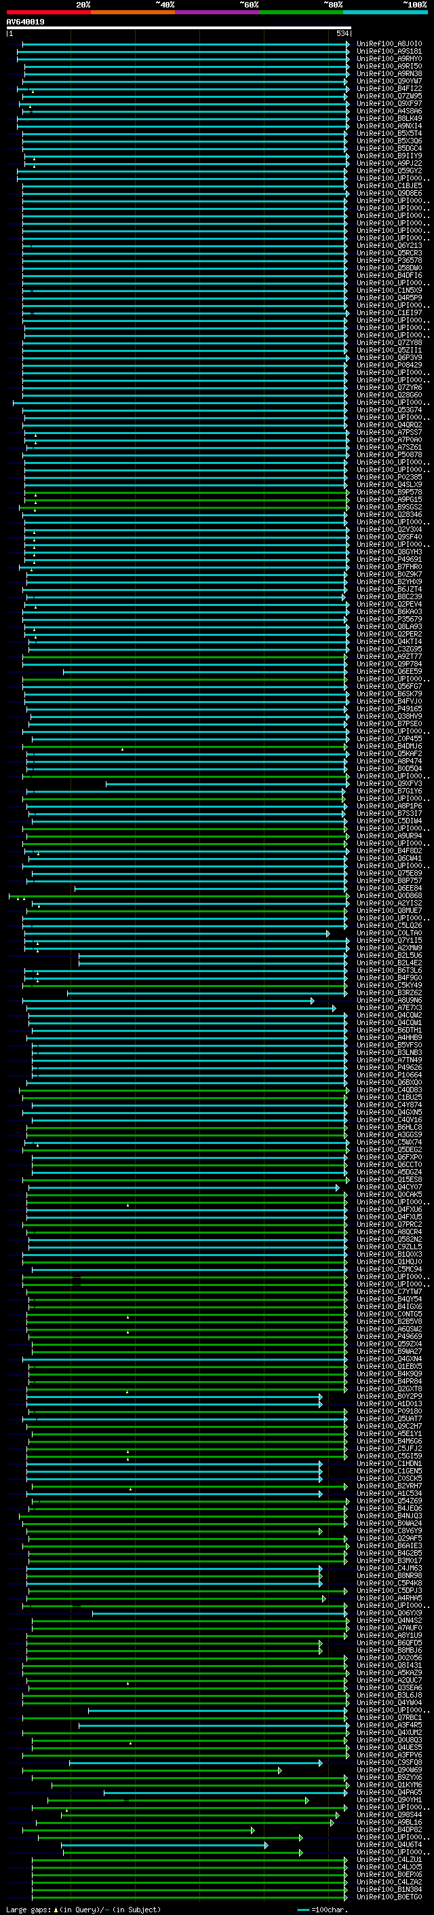Screen dimensions: 434x1915
Task: Click hit label UniRef100_Q6Y213
Action: tap(389, 245)
